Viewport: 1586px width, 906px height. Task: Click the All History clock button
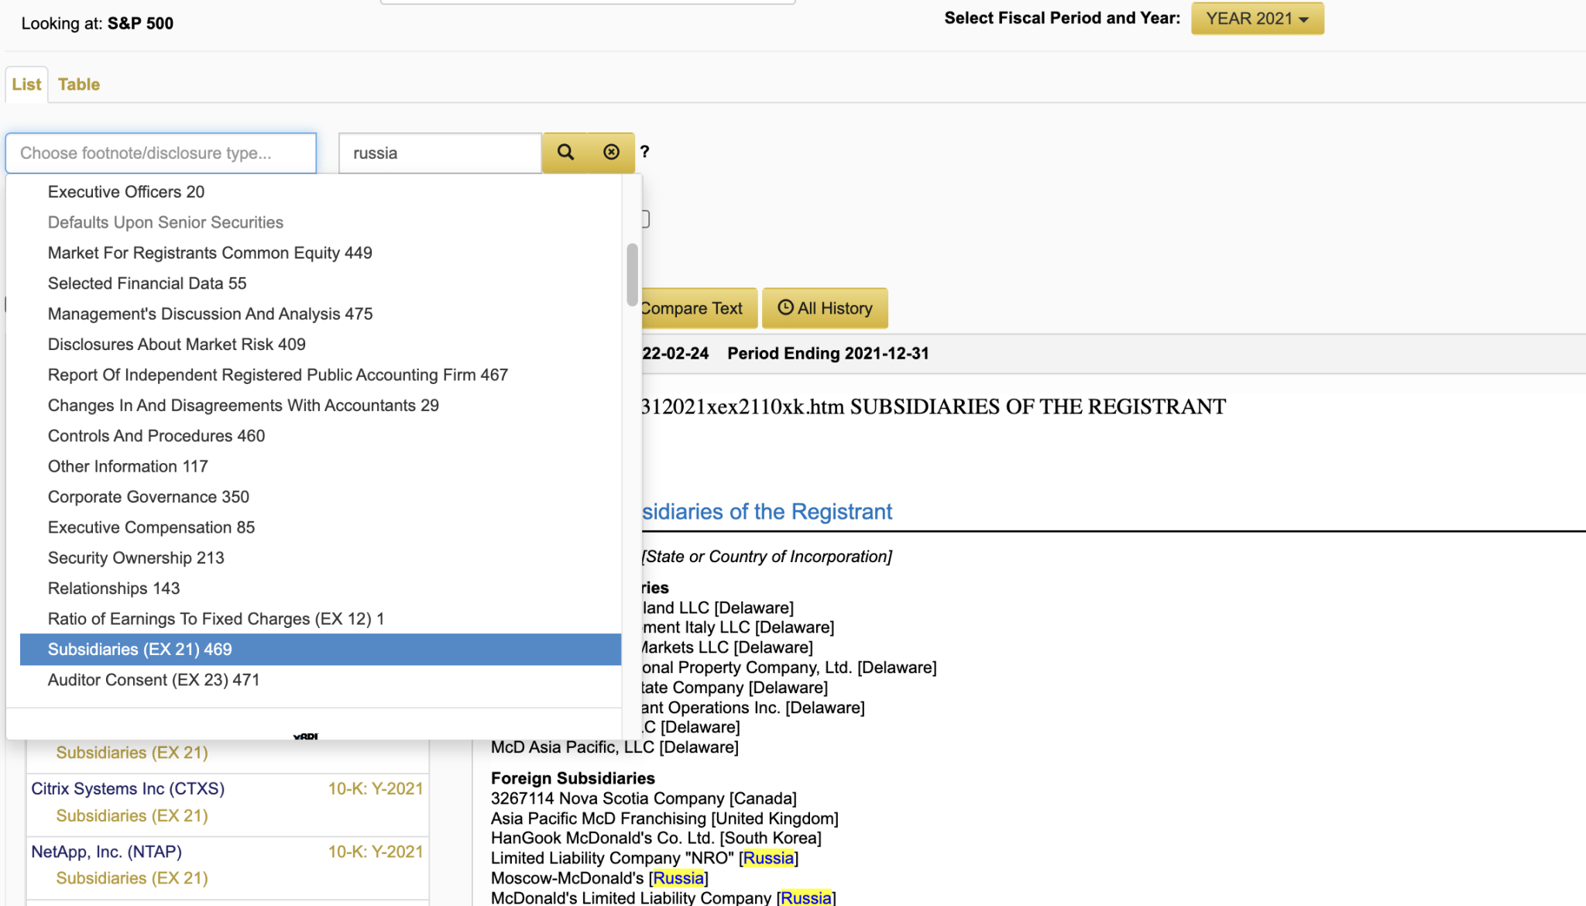(825, 308)
